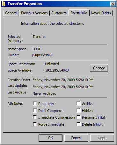This screenshot has height=145, width=117.
Task: Toggle the Archive attribute checkbox
Action: pyautogui.click(x=78, y=104)
